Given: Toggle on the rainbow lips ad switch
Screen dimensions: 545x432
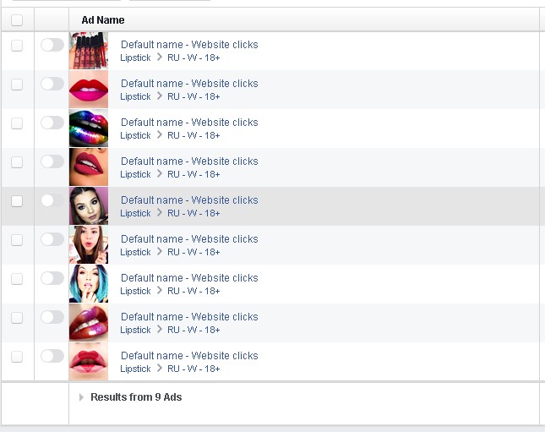Looking at the screenshot, I should click(x=52, y=123).
